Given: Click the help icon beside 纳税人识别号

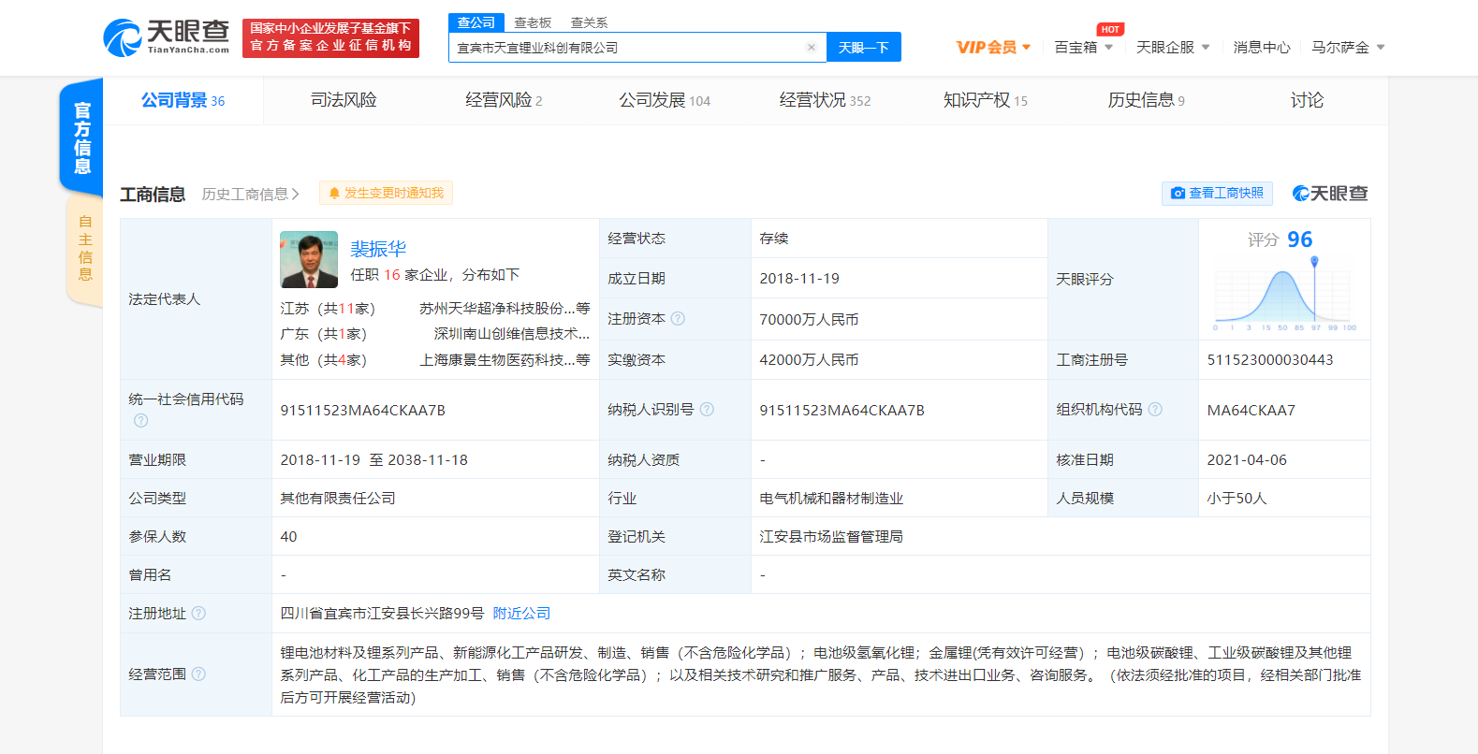Looking at the screenshot, I should [707, 409].
